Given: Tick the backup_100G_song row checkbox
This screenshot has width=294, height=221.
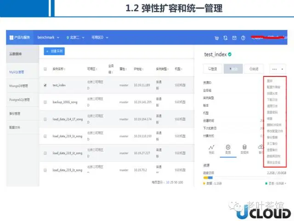Looking at the screenshot, I should click(x=45, y=102).
